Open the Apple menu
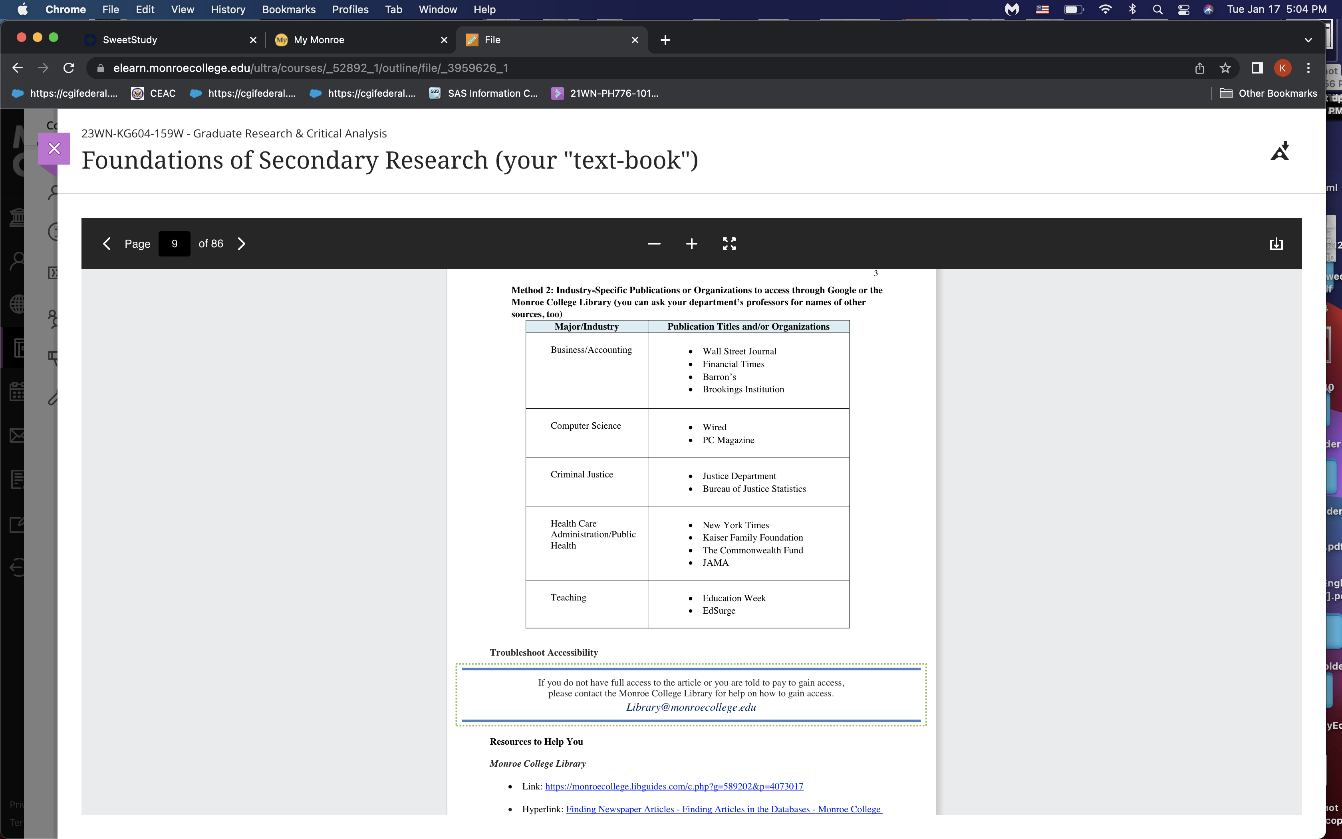This screenshot has width=1342, height=839. pos(22,10)
